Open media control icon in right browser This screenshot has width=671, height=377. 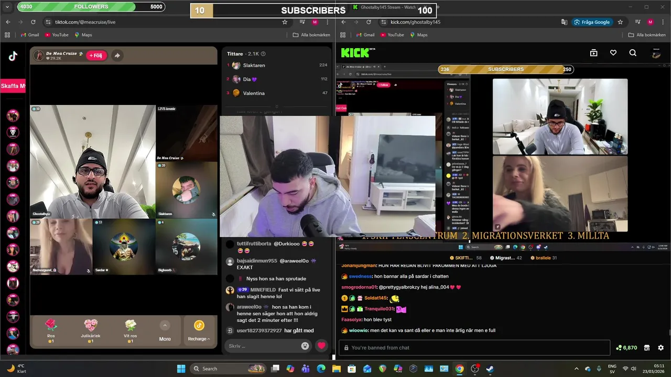tap(638, 22)
